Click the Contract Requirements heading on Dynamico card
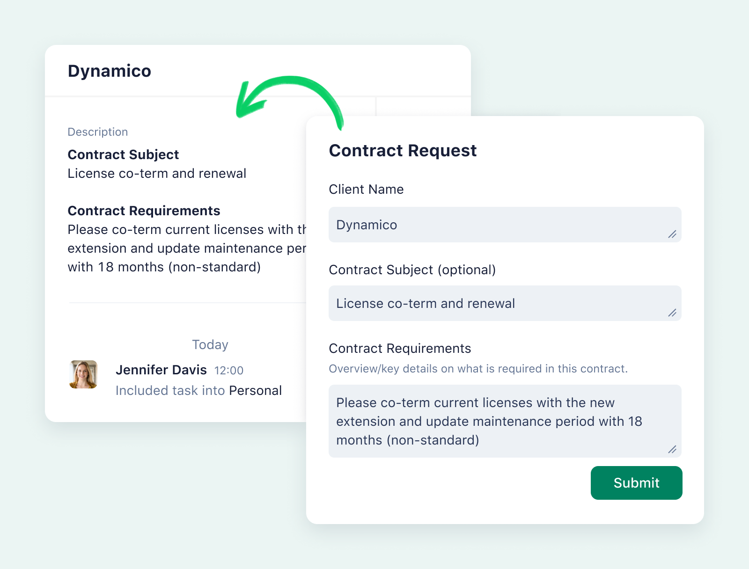Image resolution: width=749 pixels, height=569 pixels. tap(144, 211)
